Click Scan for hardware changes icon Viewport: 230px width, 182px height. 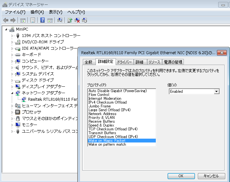click(60, 20)
